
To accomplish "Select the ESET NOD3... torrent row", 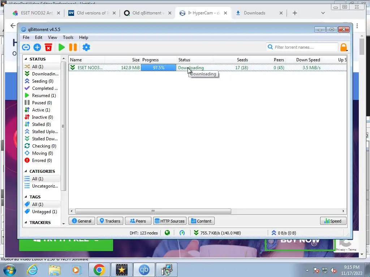I will click(208, 67).
